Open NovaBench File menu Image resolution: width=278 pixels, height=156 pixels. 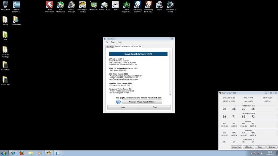107,42
